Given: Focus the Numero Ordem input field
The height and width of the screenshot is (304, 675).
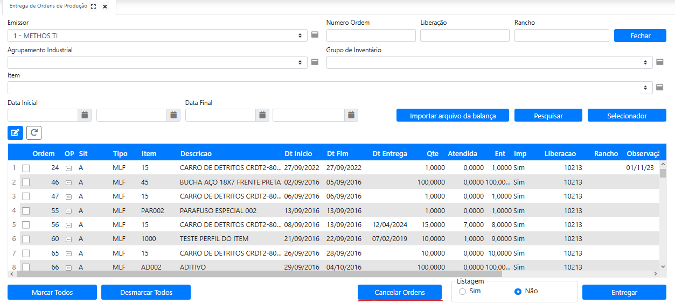Looking at the screenshot, I should click(371, 36).
